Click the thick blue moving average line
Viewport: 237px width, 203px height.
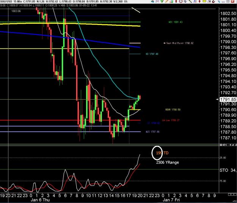[x=69, y=38]
